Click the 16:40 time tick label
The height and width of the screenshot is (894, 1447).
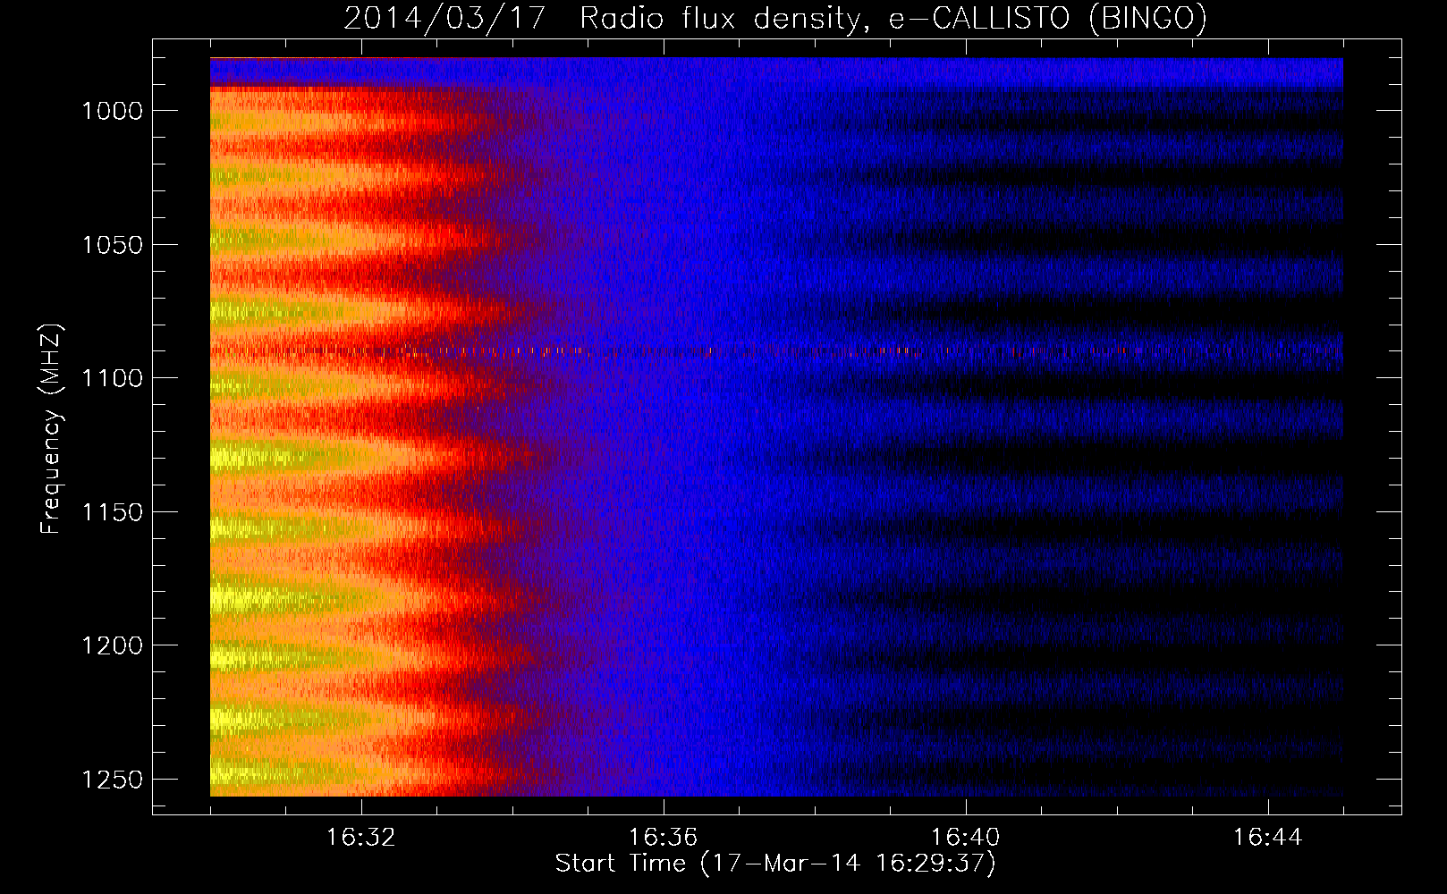pyautogui.click(x=966, y=838)
